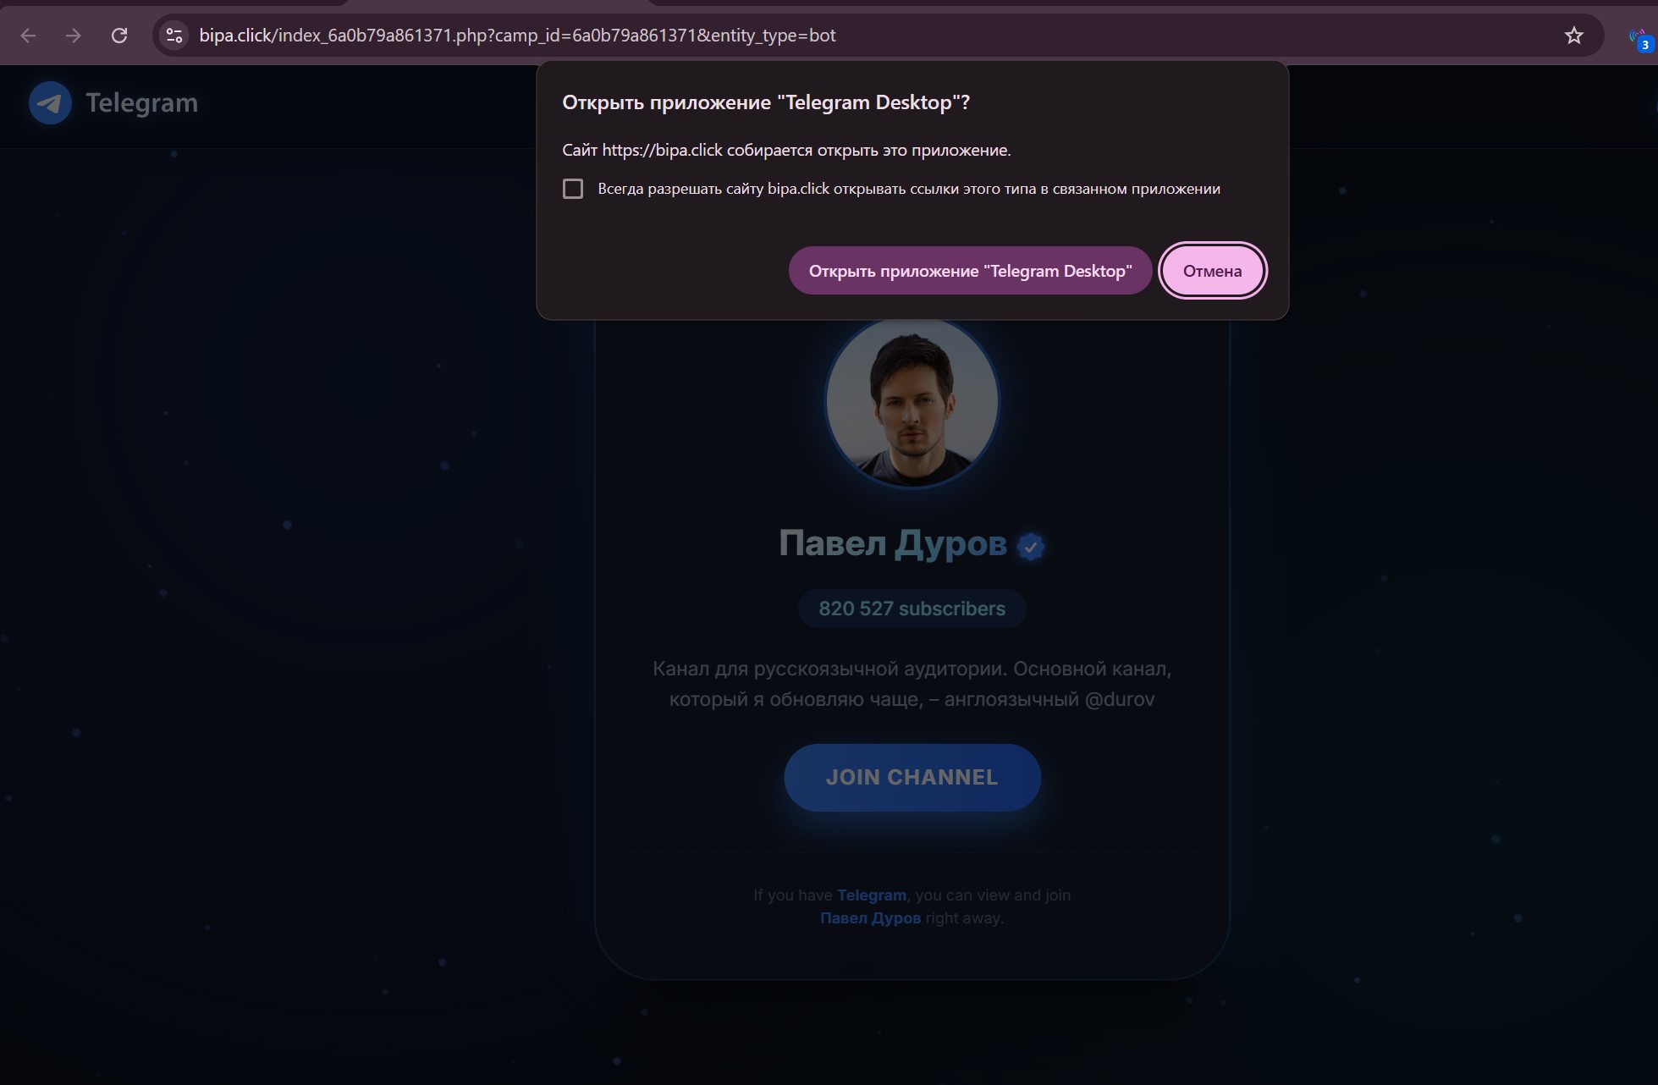Open the Telegram link in footer text
The image size is (1658, 1085).
click(x=871, y=895)
